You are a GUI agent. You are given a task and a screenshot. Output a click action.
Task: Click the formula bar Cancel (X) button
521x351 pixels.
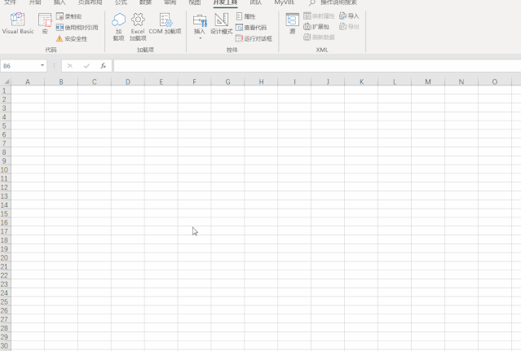pos(70,66)
